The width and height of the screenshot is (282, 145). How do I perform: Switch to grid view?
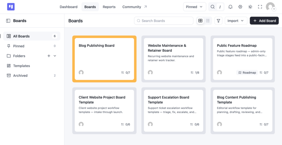pyautogui.click(x=200, y=21)
